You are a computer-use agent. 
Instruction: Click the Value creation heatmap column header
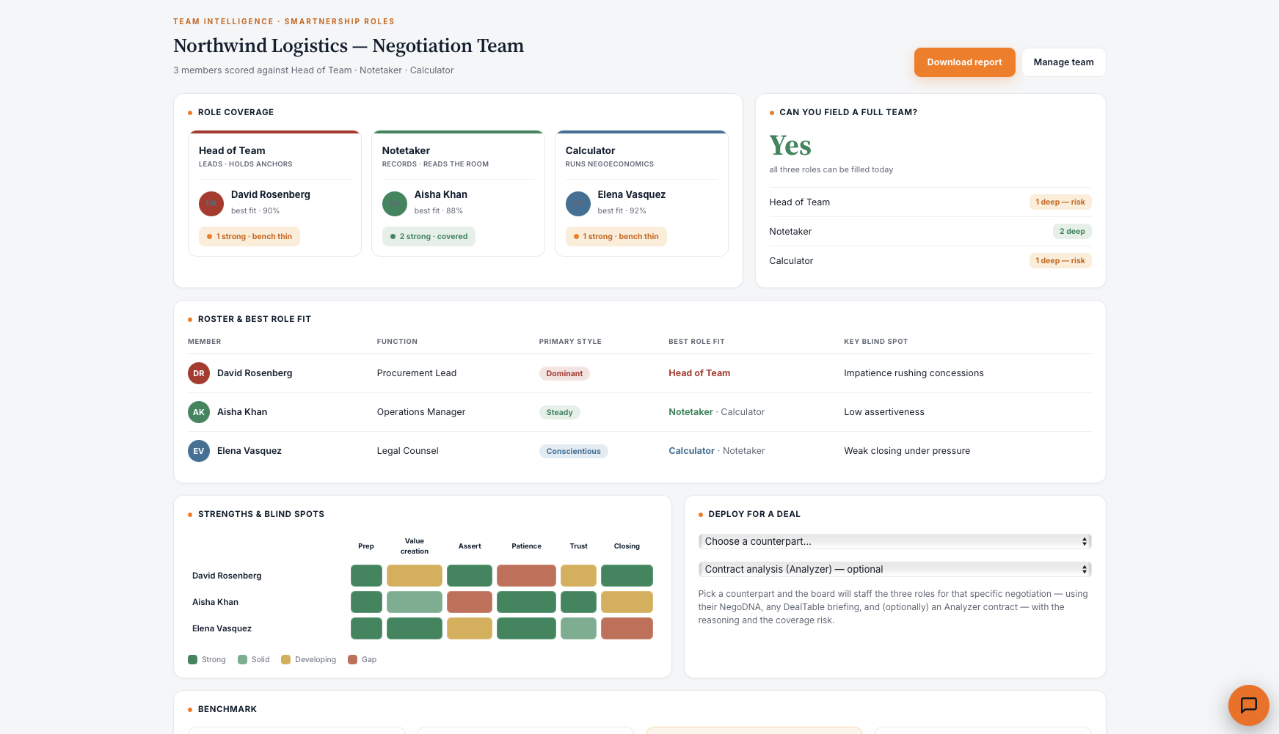(415, 546)
